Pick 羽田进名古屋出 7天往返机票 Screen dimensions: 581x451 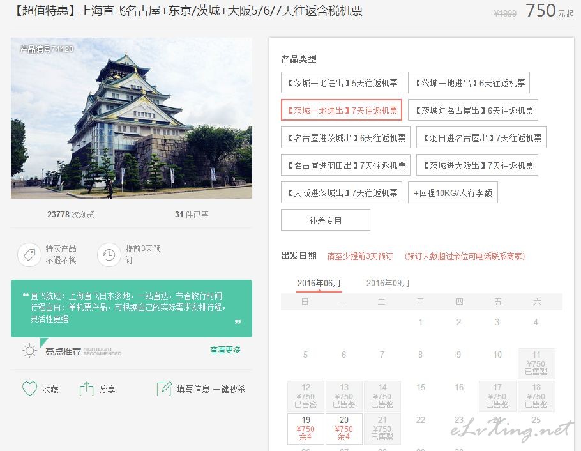(481, 137)
